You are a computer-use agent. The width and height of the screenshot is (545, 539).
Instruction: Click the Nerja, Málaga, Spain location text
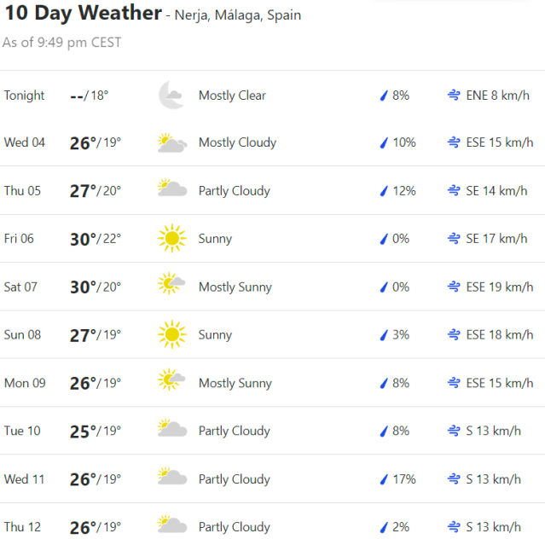(x=237, y=15)
